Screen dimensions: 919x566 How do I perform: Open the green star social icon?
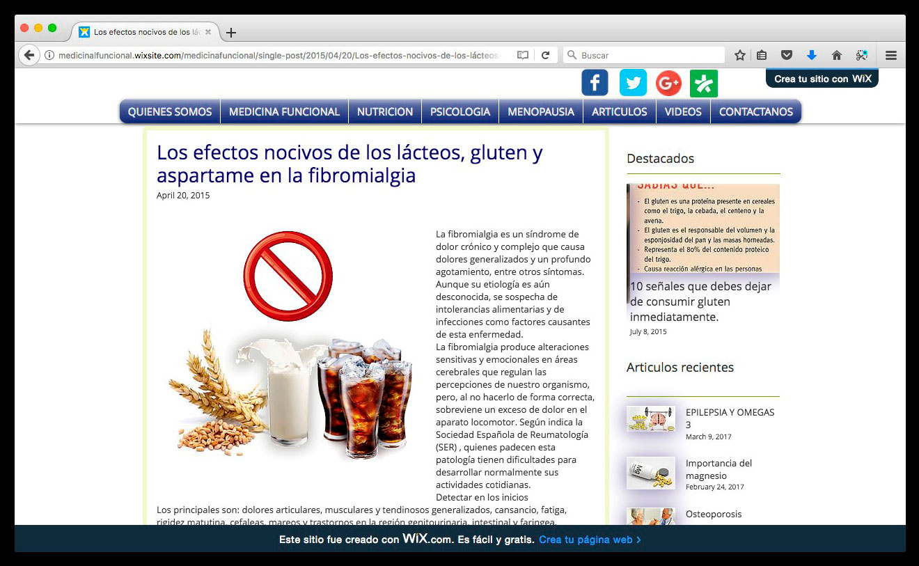[x=704, y=84]
